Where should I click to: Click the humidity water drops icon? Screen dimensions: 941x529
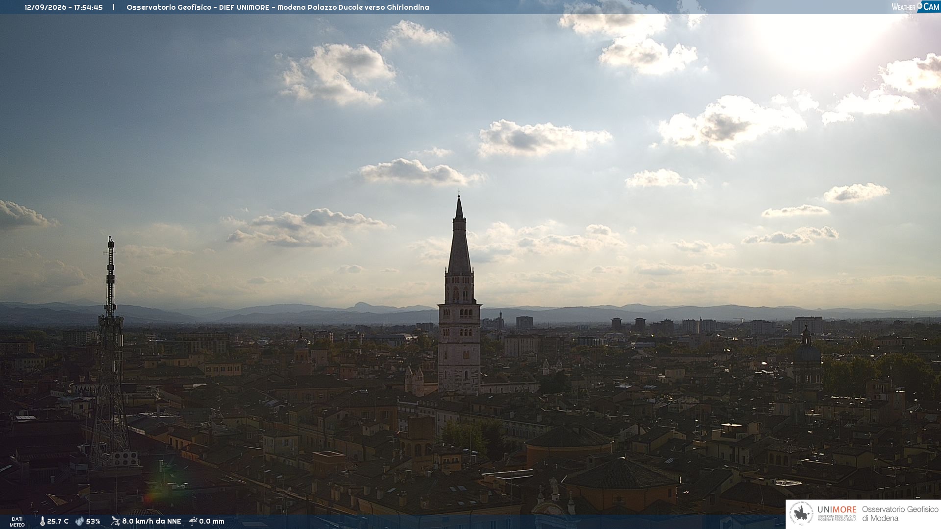pos(79,522)
